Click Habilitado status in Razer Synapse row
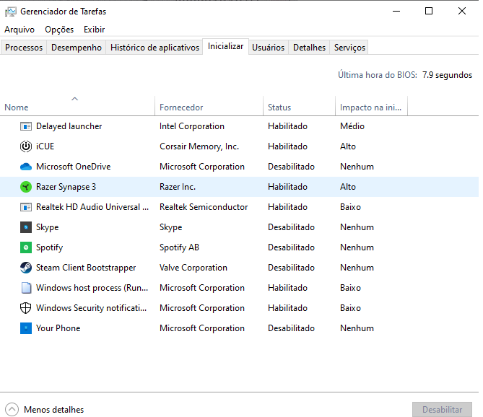Viewport: 483px width, 417px height. (x=287, y=187)
